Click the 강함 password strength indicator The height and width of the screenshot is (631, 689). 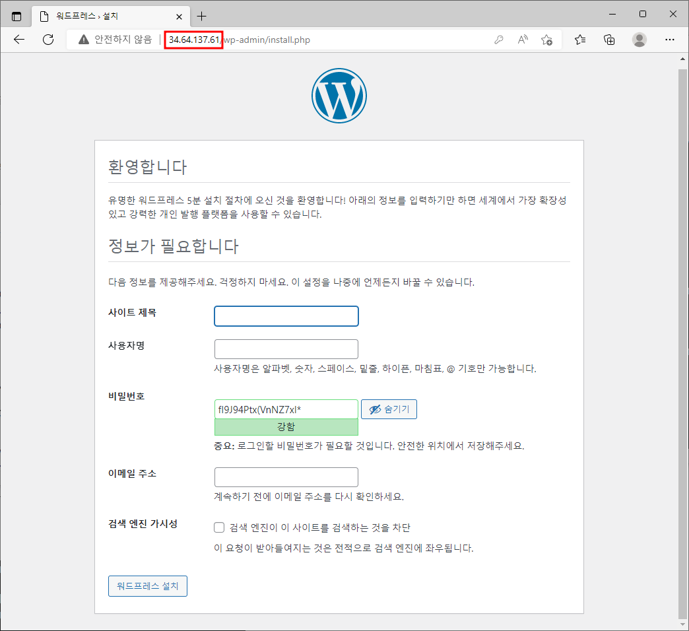point(286,426)
